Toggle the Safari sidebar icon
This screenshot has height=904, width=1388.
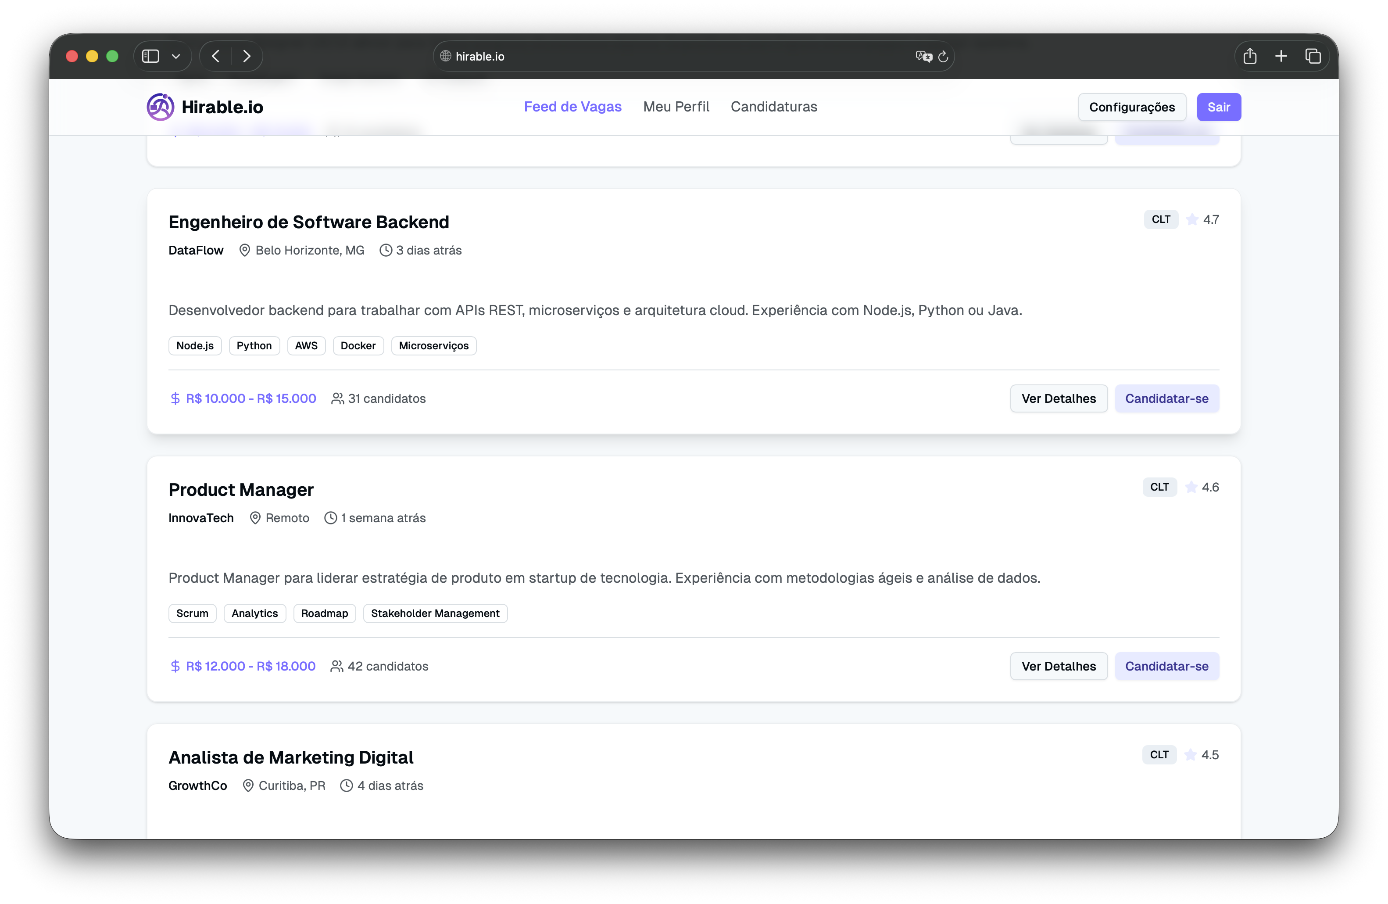150,56
